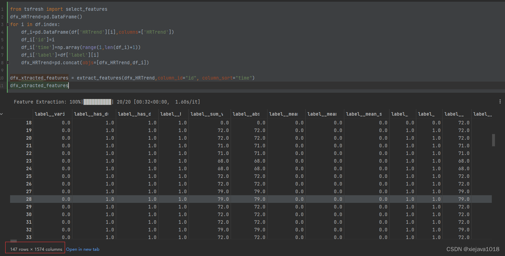Place cursor on 'for i in df.index:' line

click(x=35, y=24)
